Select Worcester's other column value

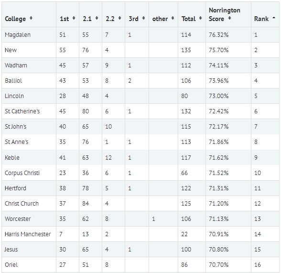pyautogui.click(x=153, y=219)
